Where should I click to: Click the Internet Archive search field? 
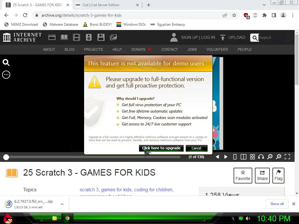(273, 38)
